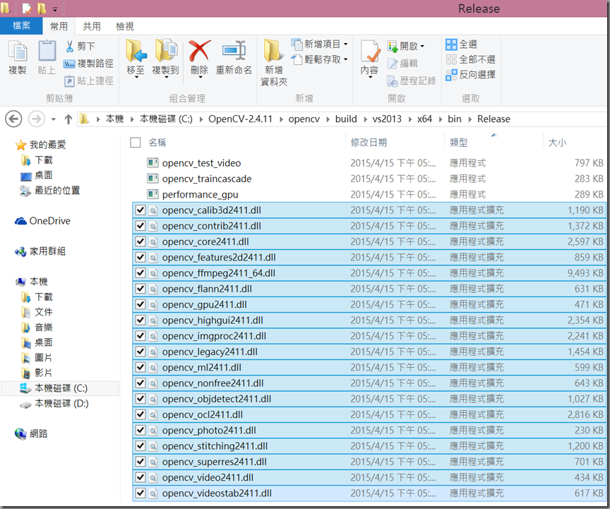The image size is (610, 509).
Task: Click the 複製 (Copy) ribbon icon
Action: pyautogui.click(x=18, y=52)
